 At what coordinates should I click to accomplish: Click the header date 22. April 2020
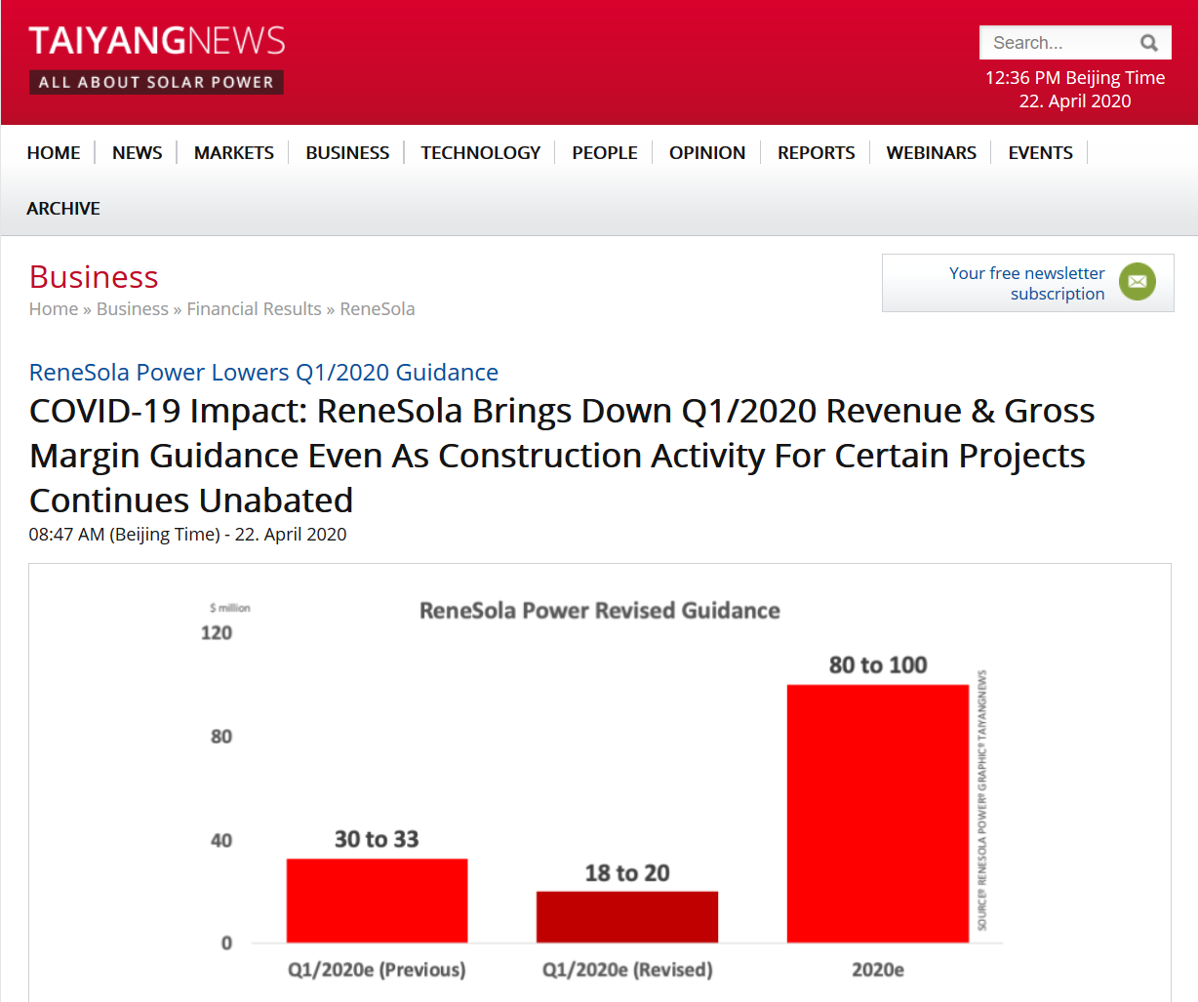[1075, 101]
